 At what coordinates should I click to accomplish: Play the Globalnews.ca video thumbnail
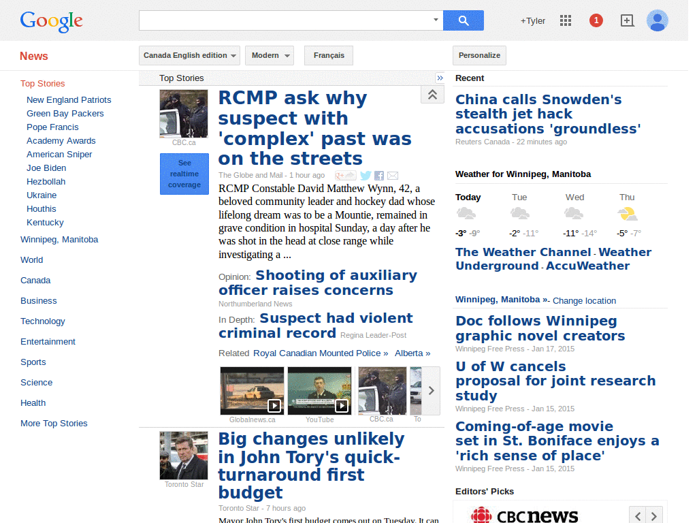coord(252,391)
